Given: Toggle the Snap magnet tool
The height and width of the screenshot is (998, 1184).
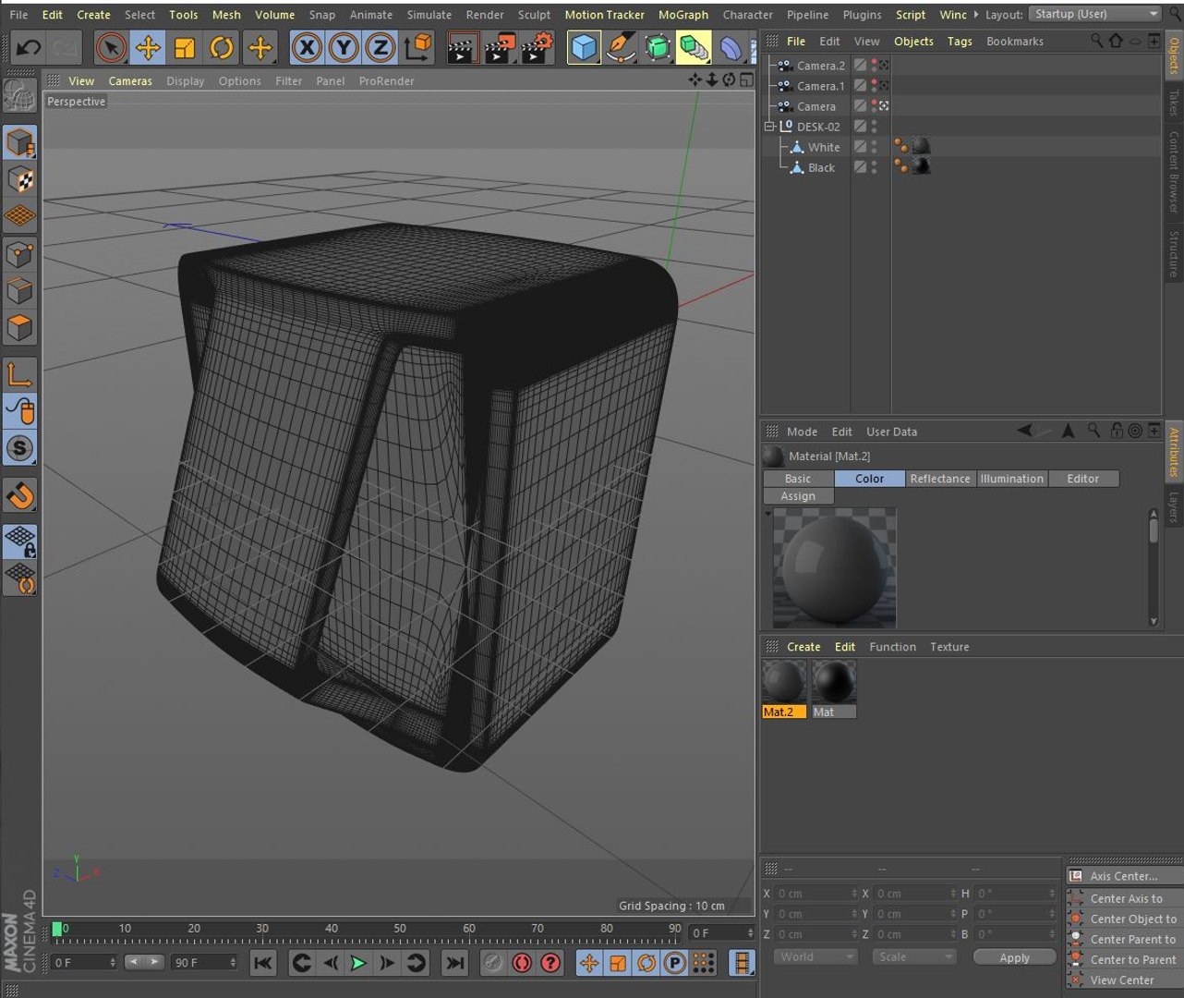Looking at the screenshot, I should click(x=19, y=495).
